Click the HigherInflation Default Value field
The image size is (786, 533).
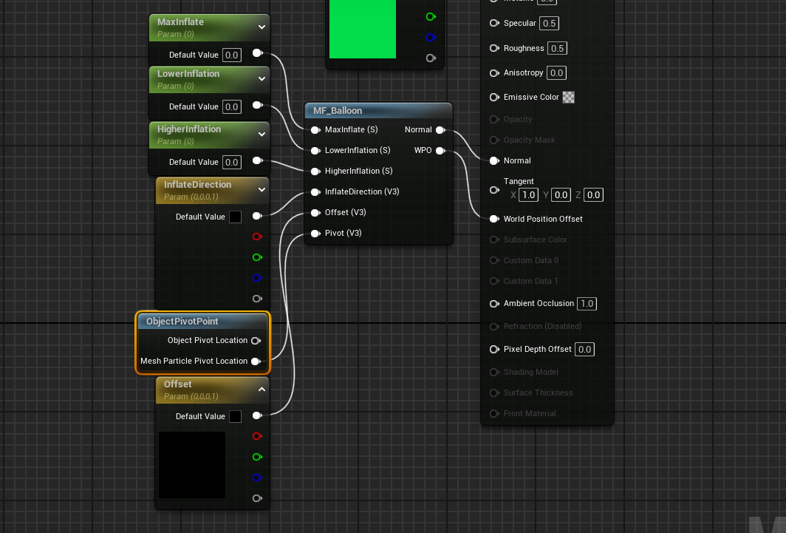point(232,163)
